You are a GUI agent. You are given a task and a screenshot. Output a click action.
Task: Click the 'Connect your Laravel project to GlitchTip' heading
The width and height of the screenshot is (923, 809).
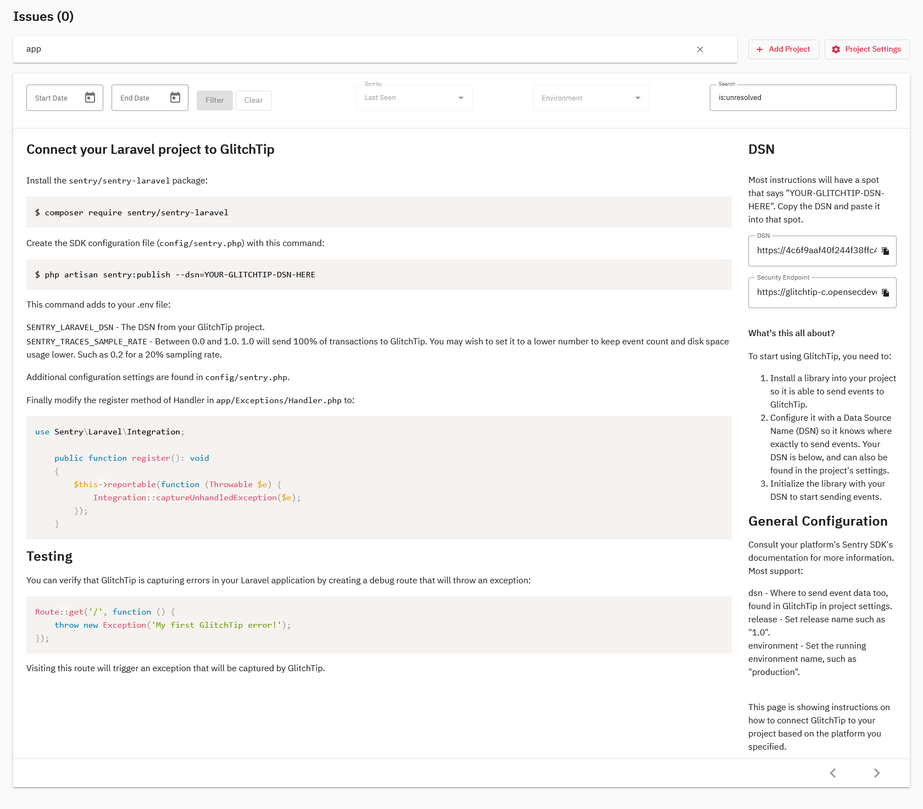click(x=151, y=149)
